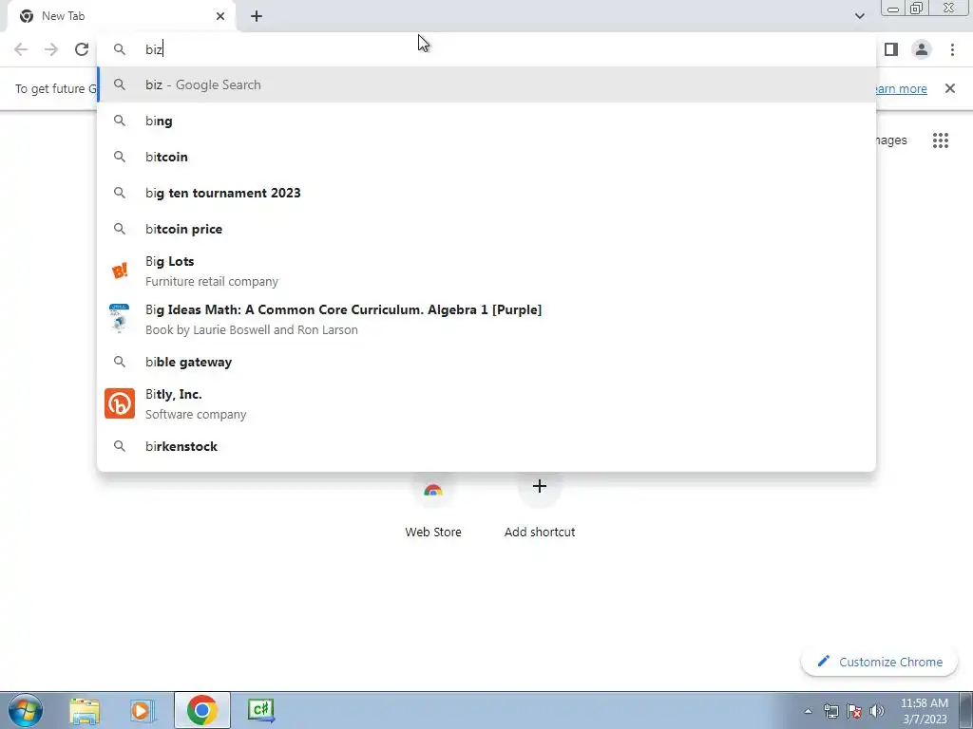
Task: Click the search icon beside bing
Action: point(119,121)
